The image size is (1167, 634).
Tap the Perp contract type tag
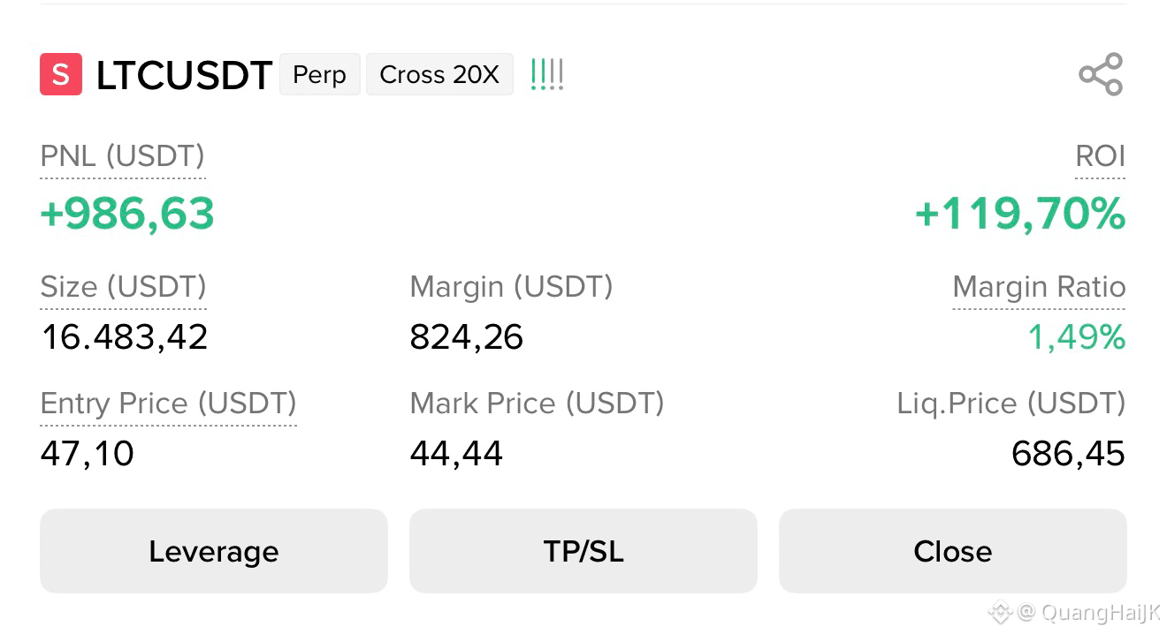(x=319, y=74)
